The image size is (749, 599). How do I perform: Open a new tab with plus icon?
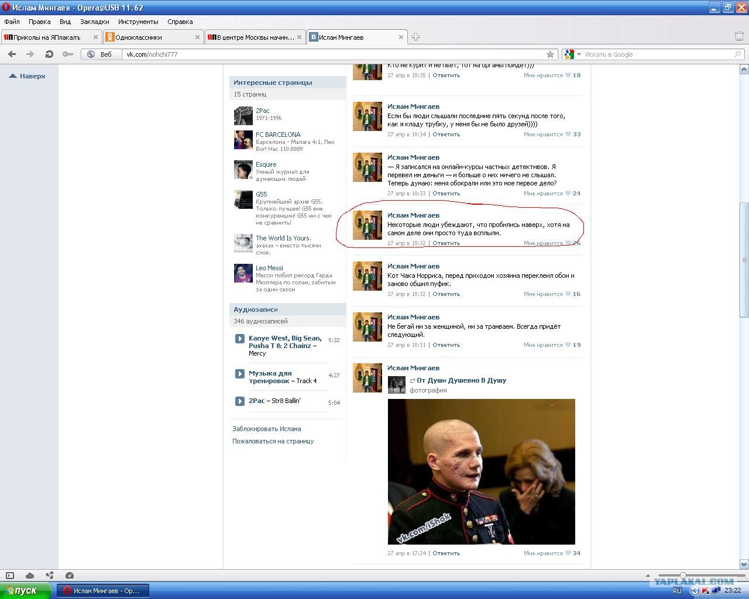415,37
